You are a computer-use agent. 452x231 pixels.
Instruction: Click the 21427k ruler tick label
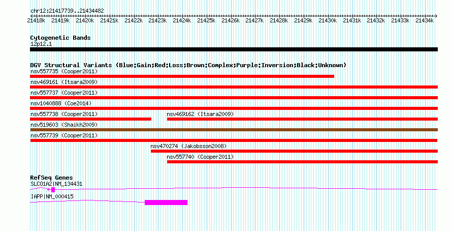(x=254, y=21)
